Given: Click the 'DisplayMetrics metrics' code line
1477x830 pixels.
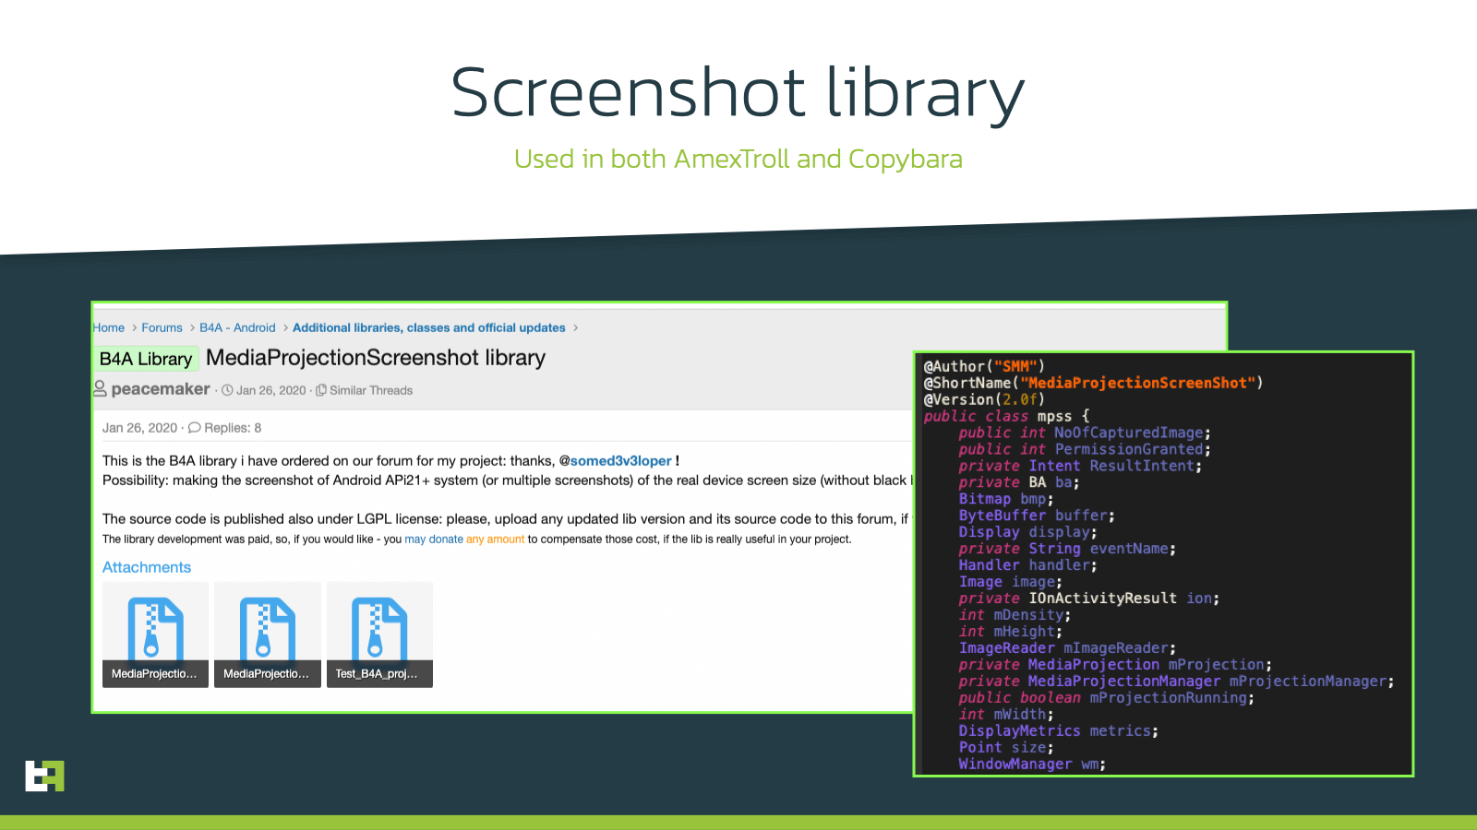Looking at the screenshot, I should (1059, 731).
